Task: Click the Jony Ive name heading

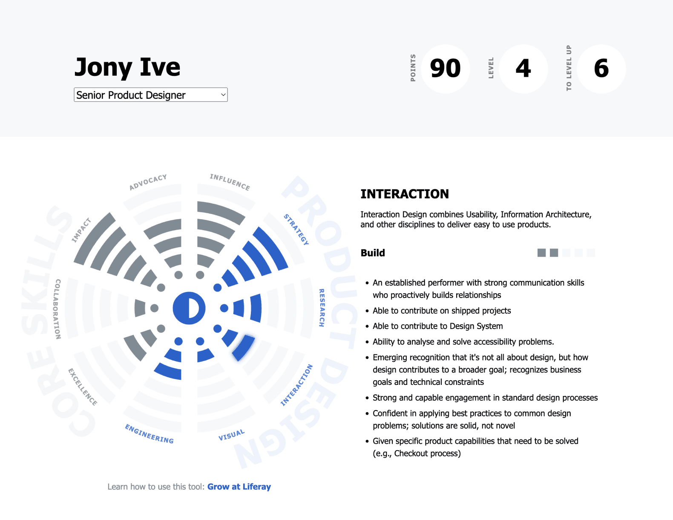Action: (127, 67)
